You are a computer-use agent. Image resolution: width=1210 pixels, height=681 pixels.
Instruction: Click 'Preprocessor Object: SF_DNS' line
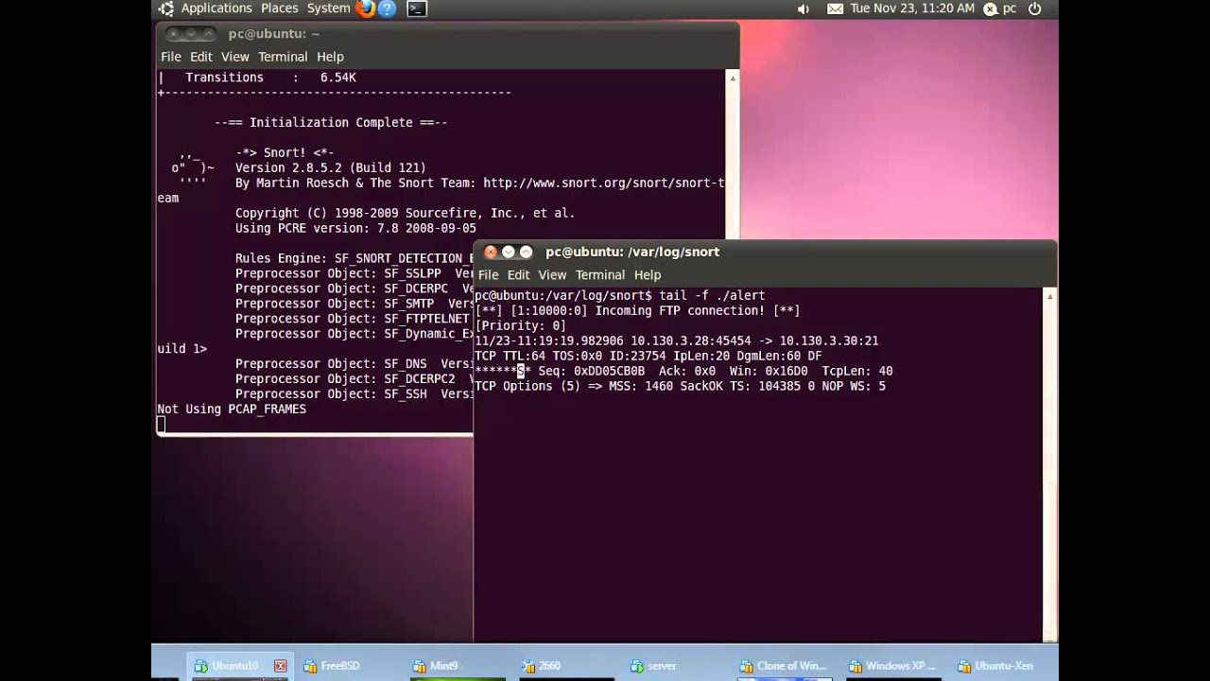[354, 364]
